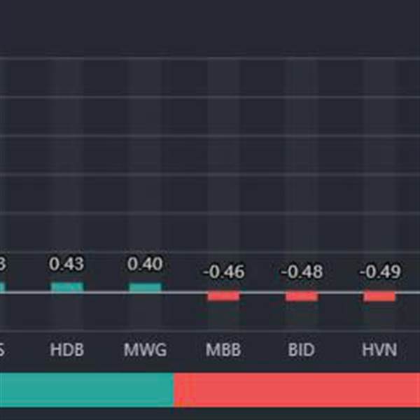
Task: Click the cut-off teal bar left of HDB
Action: 2,287
